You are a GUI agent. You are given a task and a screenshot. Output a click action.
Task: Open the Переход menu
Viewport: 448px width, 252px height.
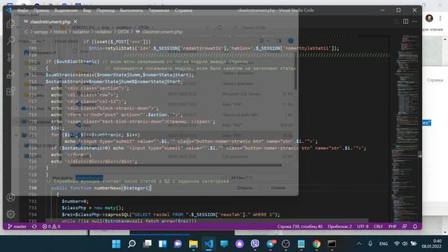[106, 10]
